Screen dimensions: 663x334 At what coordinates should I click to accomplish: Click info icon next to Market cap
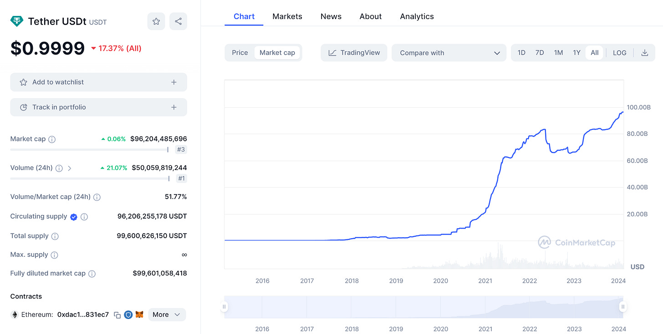point(52,139)
